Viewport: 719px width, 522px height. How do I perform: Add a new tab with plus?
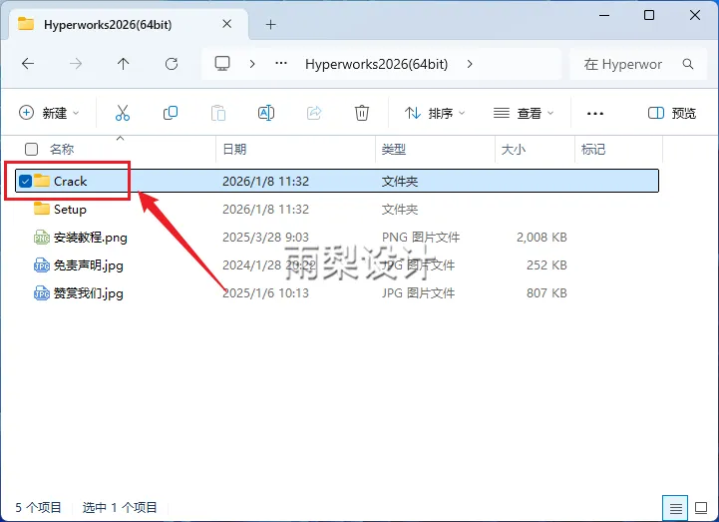coord(271,24)
